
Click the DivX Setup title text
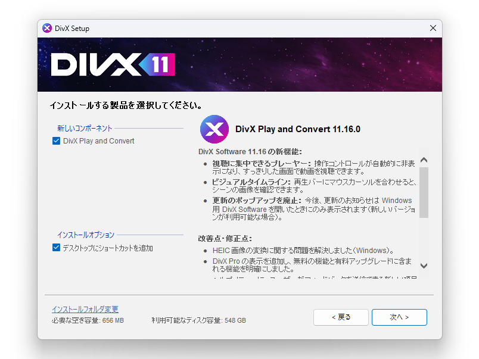coord(72,29)
